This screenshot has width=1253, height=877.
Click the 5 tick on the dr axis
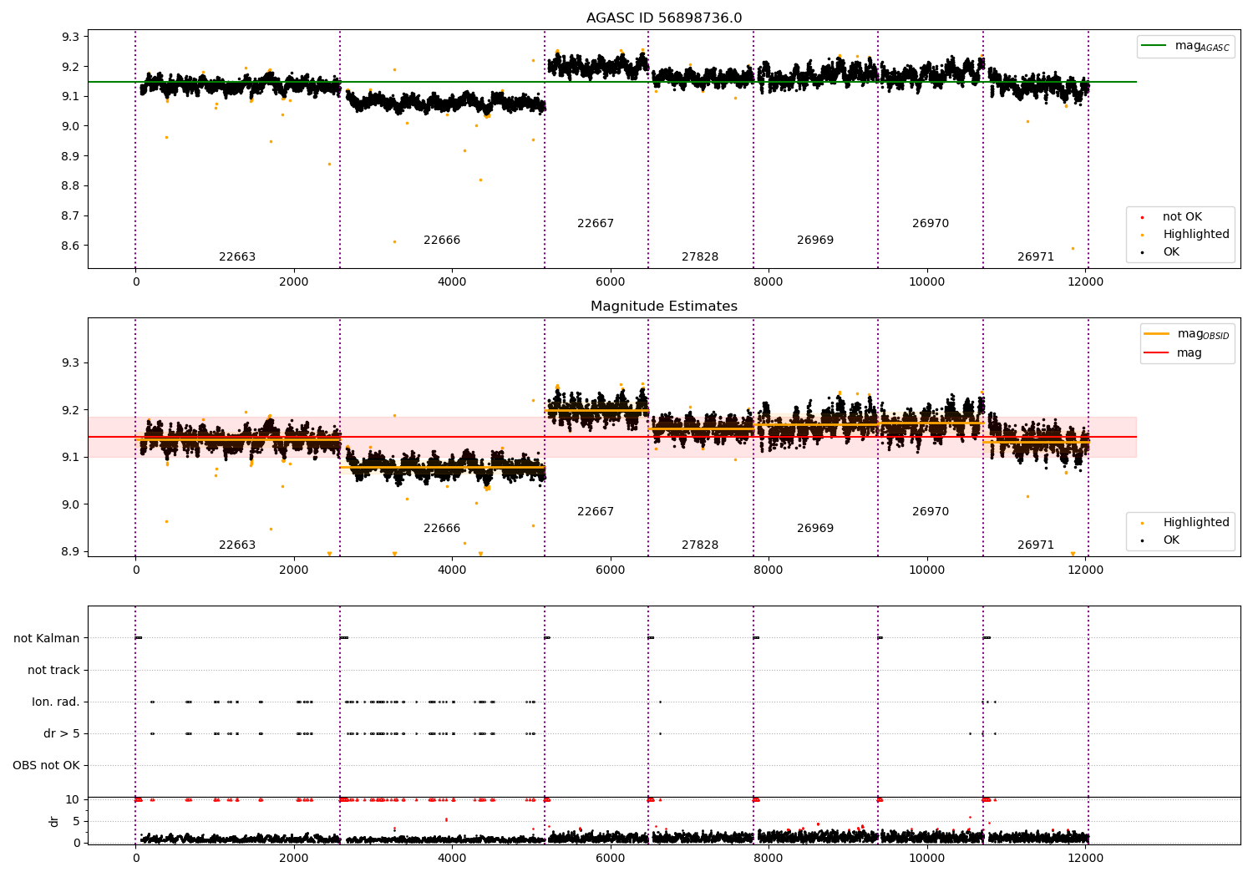coord(76,821)
